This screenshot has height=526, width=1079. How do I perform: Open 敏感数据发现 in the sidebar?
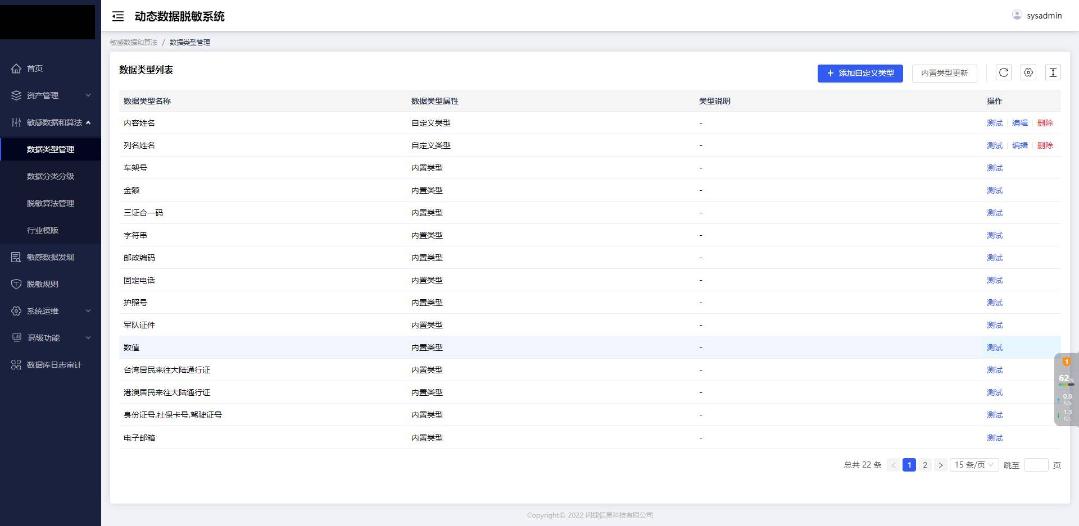point(51,257)
